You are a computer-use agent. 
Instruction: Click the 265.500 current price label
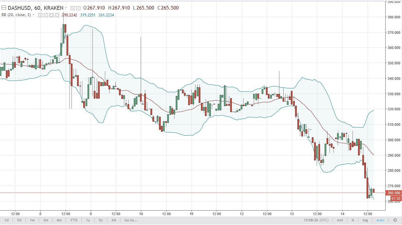pyautogui.click(x=393, y=193)
